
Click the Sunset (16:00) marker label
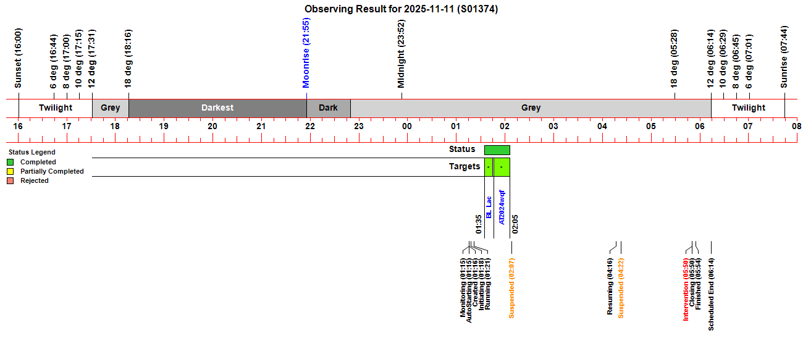tap(18, 59)
